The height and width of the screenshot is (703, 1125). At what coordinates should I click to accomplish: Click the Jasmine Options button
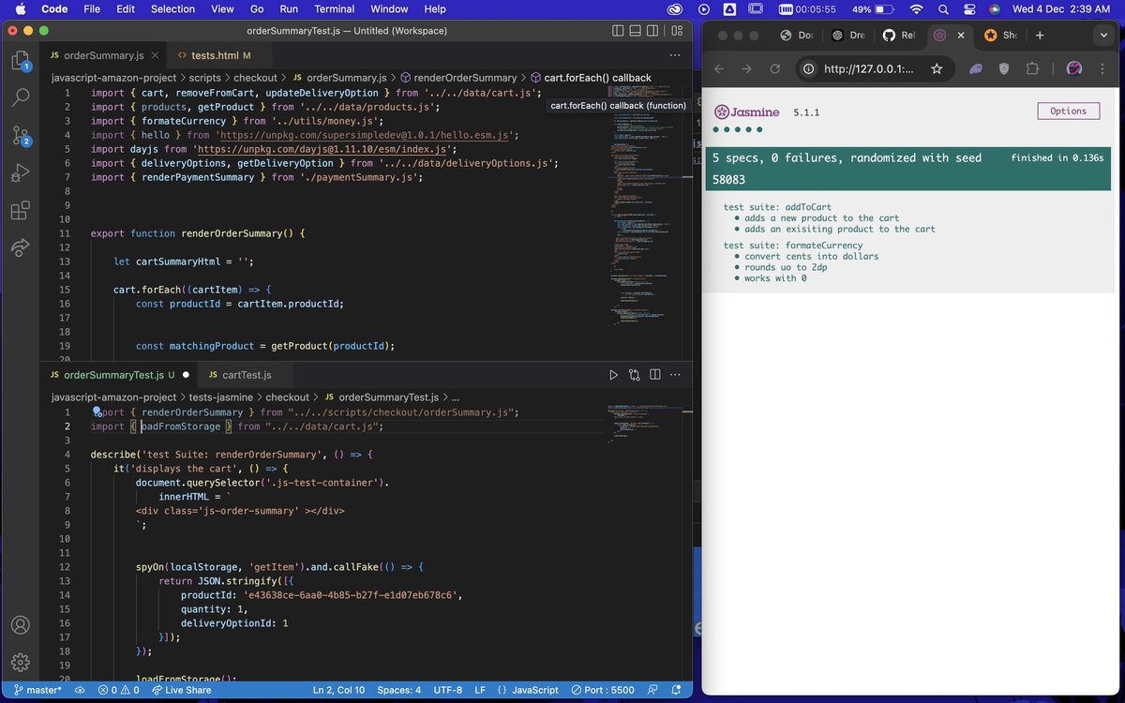[x=1068, y=111]
